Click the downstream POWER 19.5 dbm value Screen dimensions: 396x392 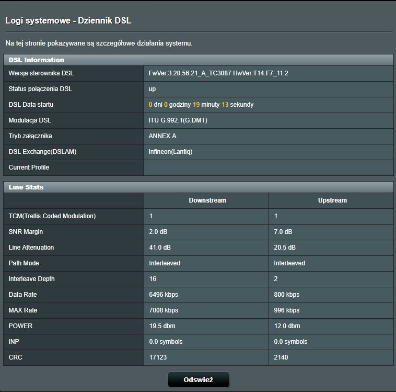[162, 326]
